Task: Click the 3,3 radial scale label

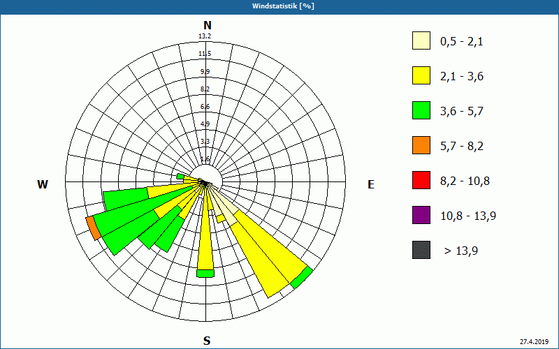Action: (x=205, y=142)
